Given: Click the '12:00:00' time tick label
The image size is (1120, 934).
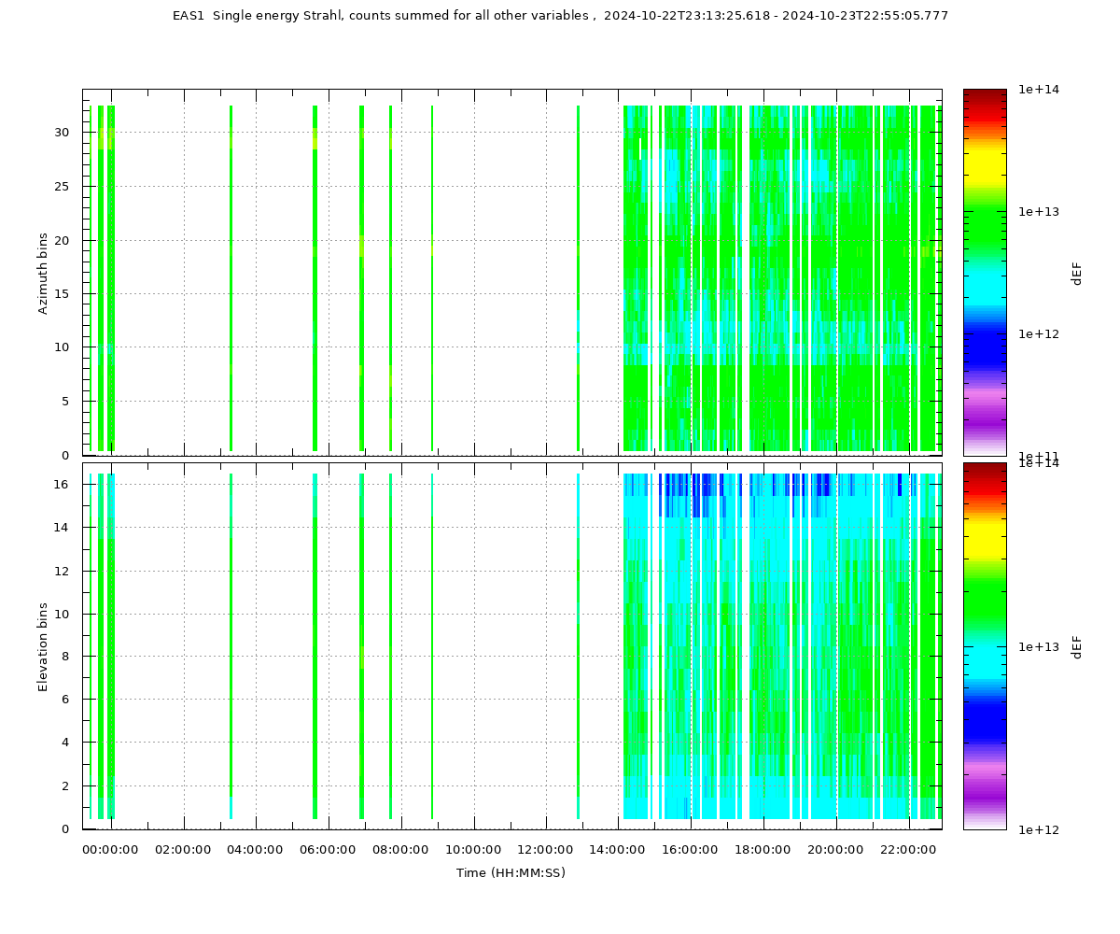Looking at the screenshot, I should pyautogui.click(x=546, y=849).
